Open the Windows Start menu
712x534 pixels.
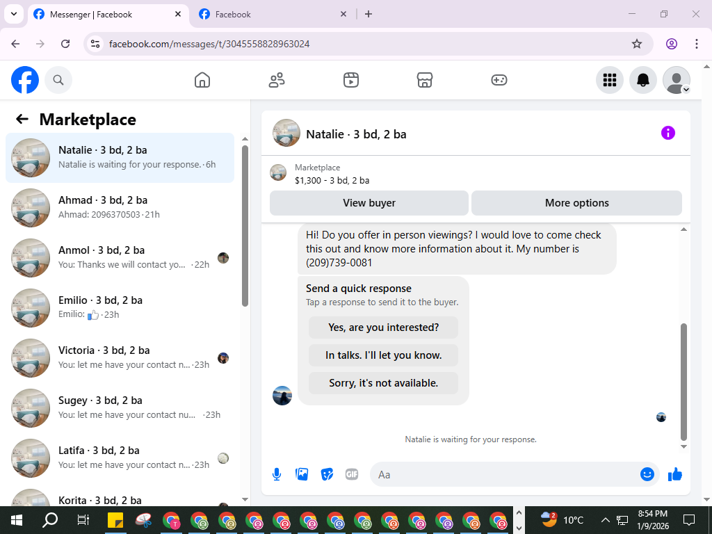(x=17, y=520)
